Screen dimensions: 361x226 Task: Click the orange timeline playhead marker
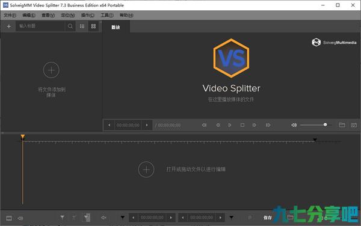pos(23,137)
